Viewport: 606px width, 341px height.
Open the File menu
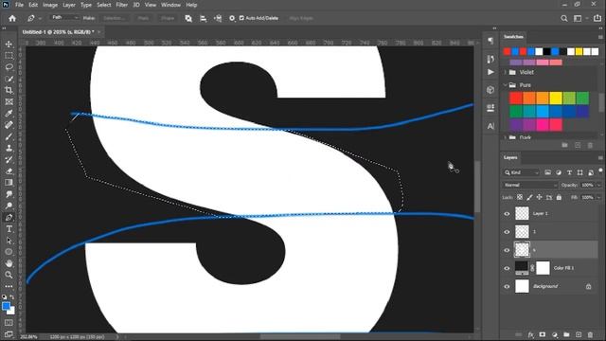[x=19, y=5]
